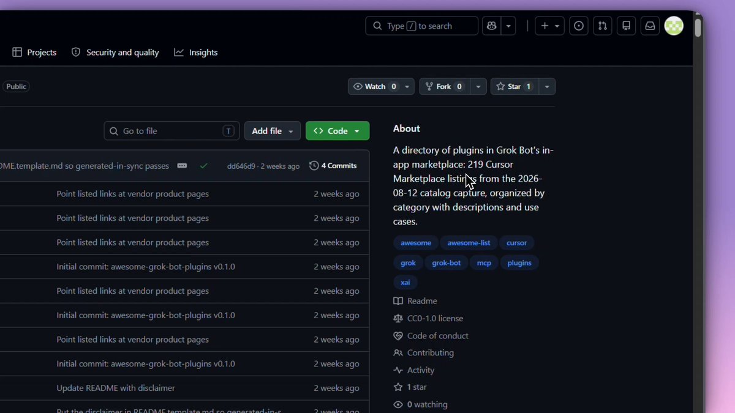The height and width of the screenshot is (413, 735).
Task: Click the Public visibility badge
Action: point(16,87)
